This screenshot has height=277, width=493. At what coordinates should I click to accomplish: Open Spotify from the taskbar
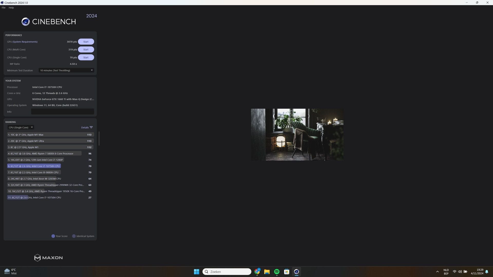277,272
